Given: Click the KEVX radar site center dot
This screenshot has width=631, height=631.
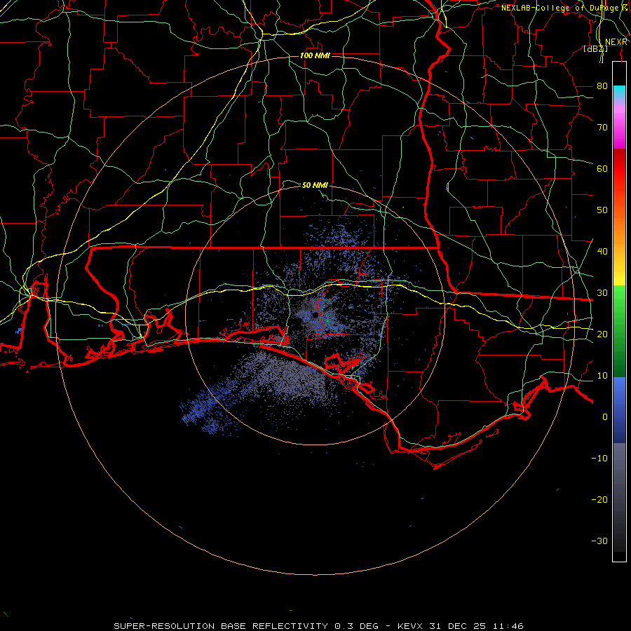Looking at the screenshot, I should [315, 315].
